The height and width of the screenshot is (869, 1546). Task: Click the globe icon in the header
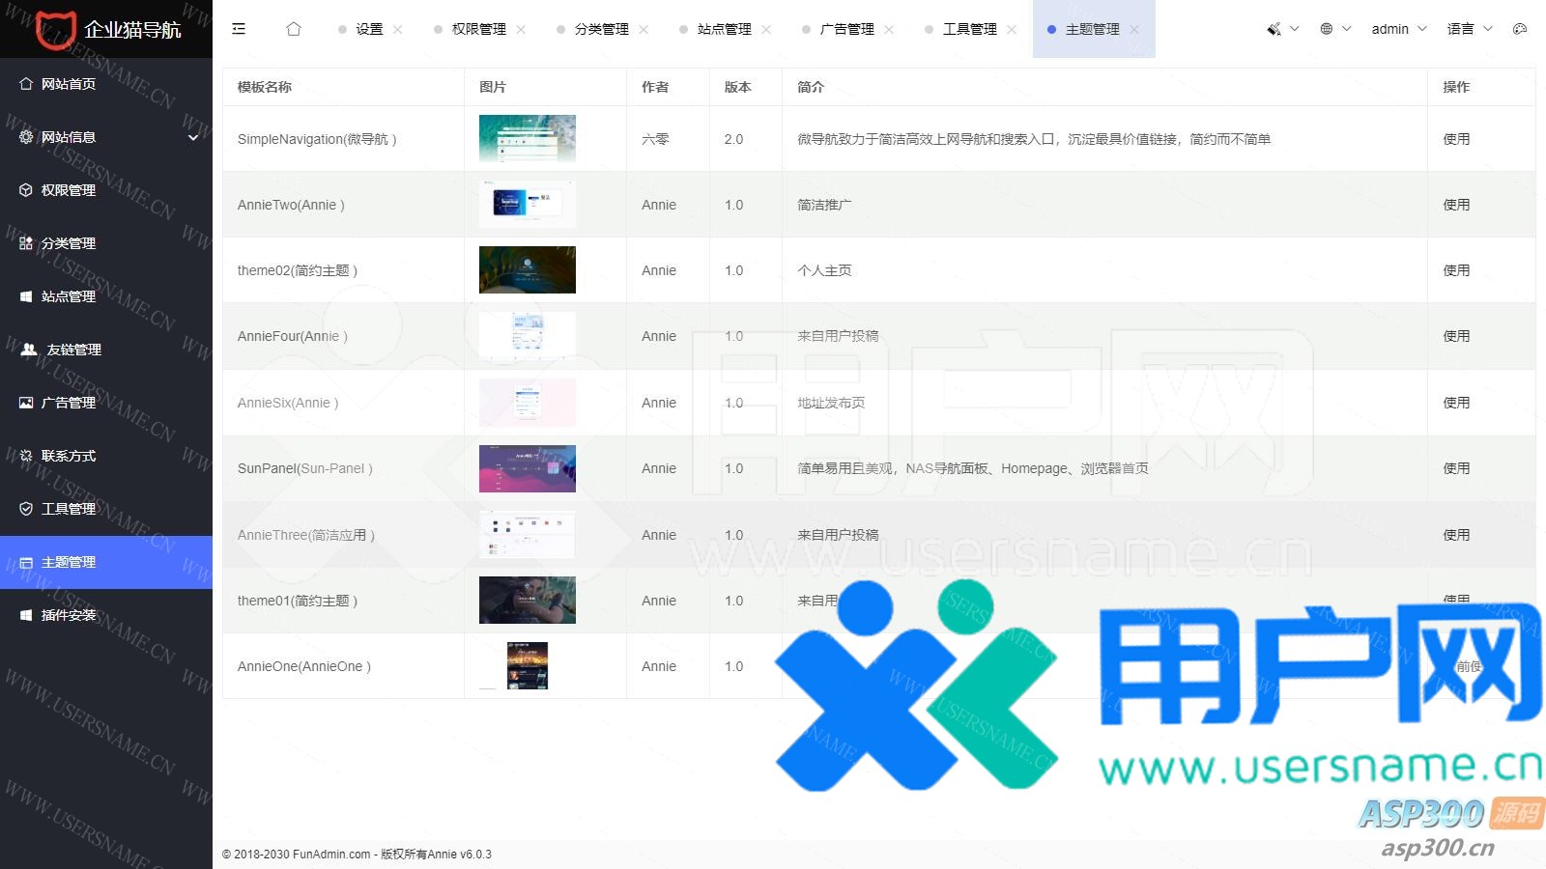click(x=1327, y=29)
